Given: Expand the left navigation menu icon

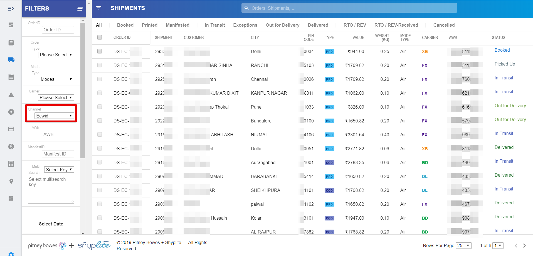Looking at the screenshot, I should pyautogui.click(x=11, y=9).
